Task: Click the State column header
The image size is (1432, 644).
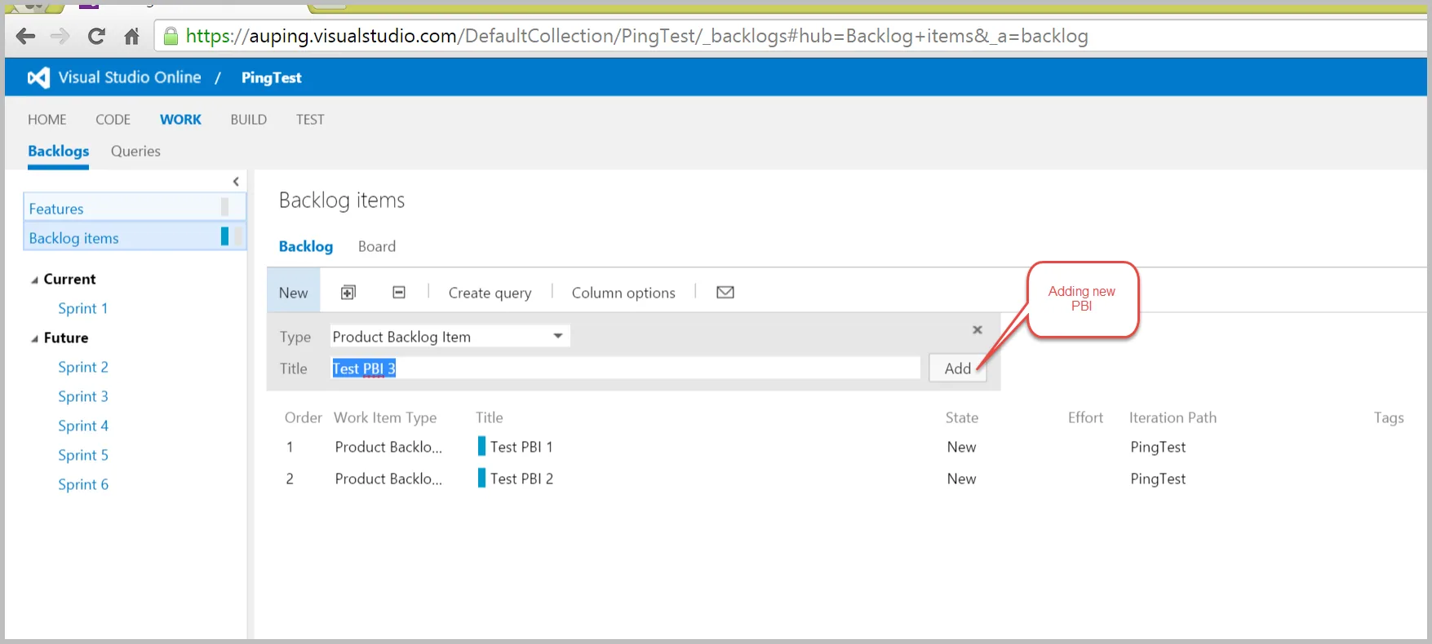Action: pyautogui.click(x=962, y=417)
